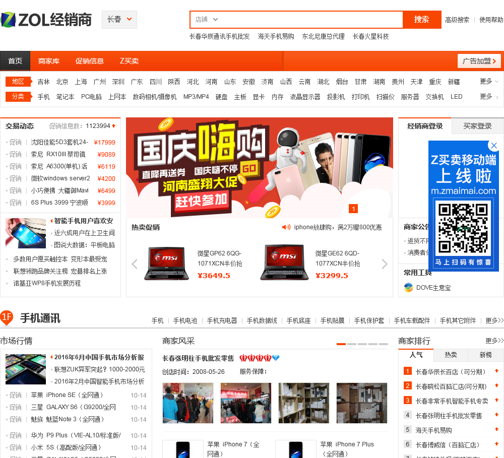Open ranked store 长春华辰长百店
The image size is (504, 458).
coord(450,372)
